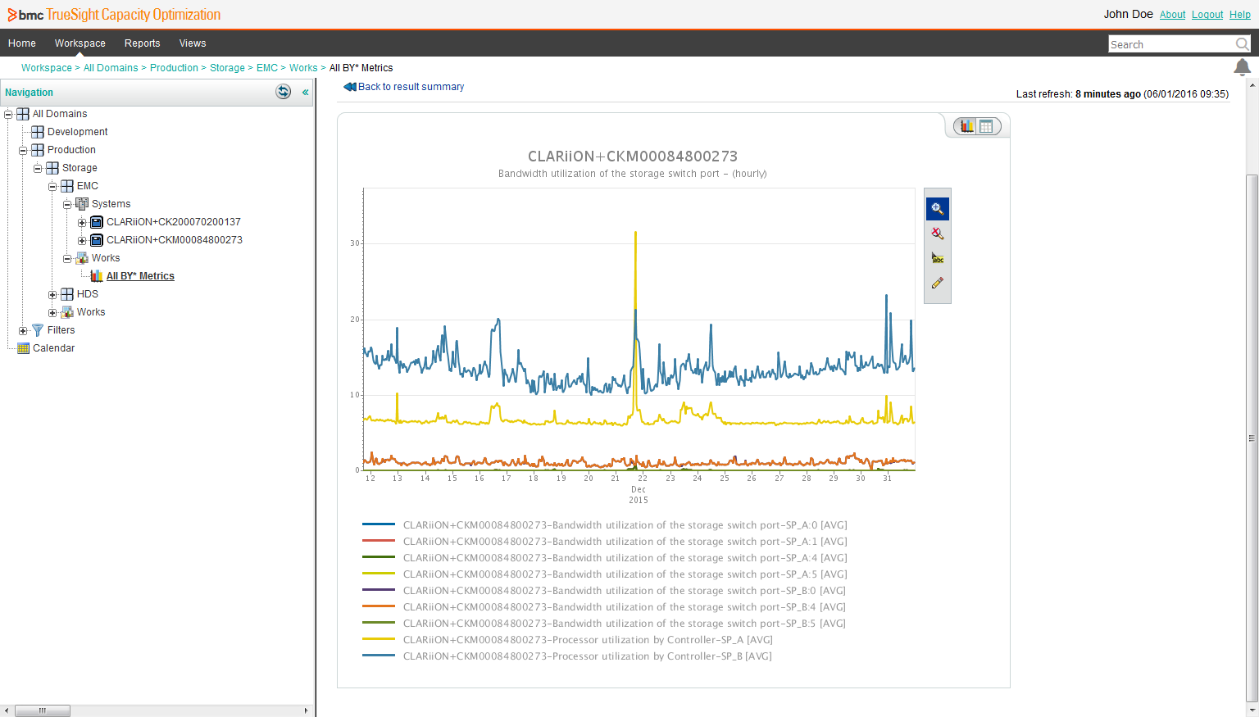Screen dimensions: 1259x717
Task: Click the All Domains grid icon
Action: tap(23, 114)
